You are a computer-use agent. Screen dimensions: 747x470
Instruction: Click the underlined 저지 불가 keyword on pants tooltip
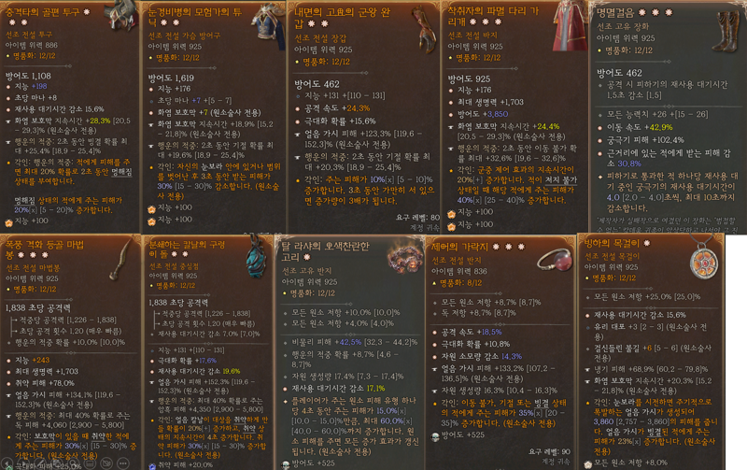(561, 180)
